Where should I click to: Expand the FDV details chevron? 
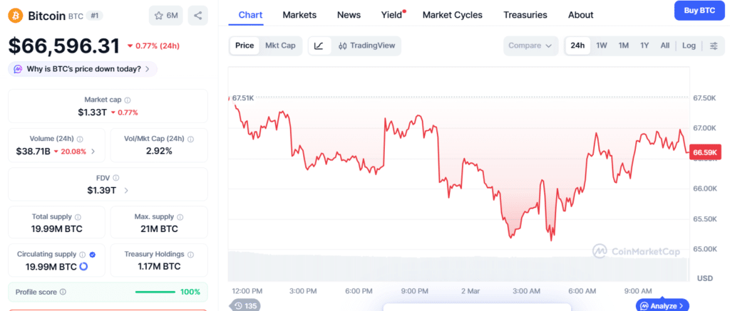click(126, 190)
